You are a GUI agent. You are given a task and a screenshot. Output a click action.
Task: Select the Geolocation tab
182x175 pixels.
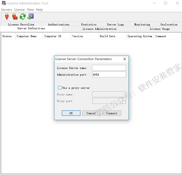[x=169, y=24]
